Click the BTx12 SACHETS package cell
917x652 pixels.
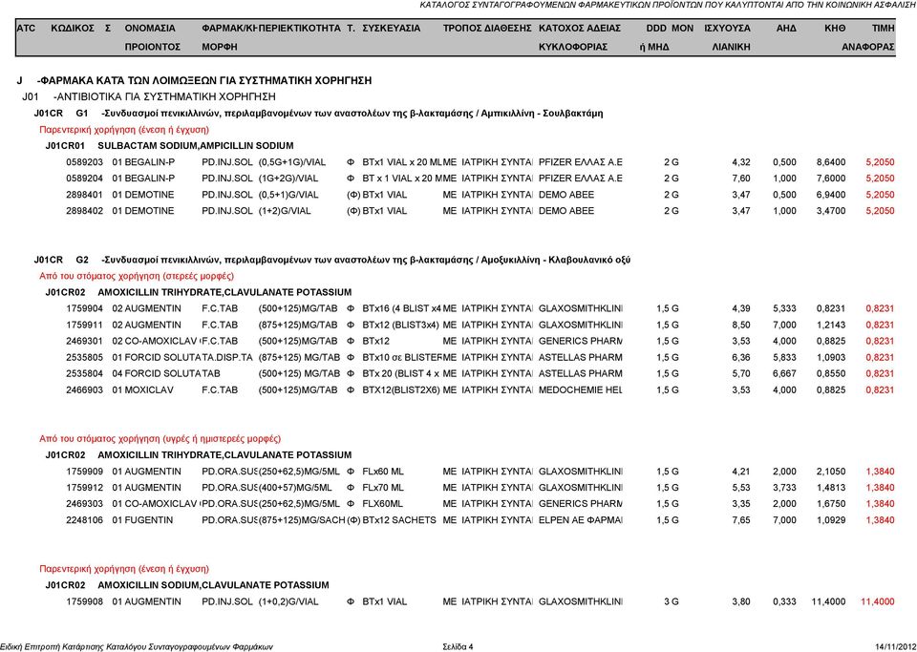399,520
